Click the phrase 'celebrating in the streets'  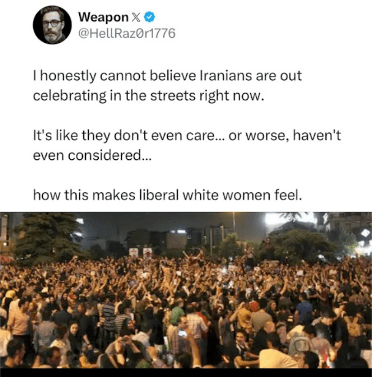click(114, 96)
